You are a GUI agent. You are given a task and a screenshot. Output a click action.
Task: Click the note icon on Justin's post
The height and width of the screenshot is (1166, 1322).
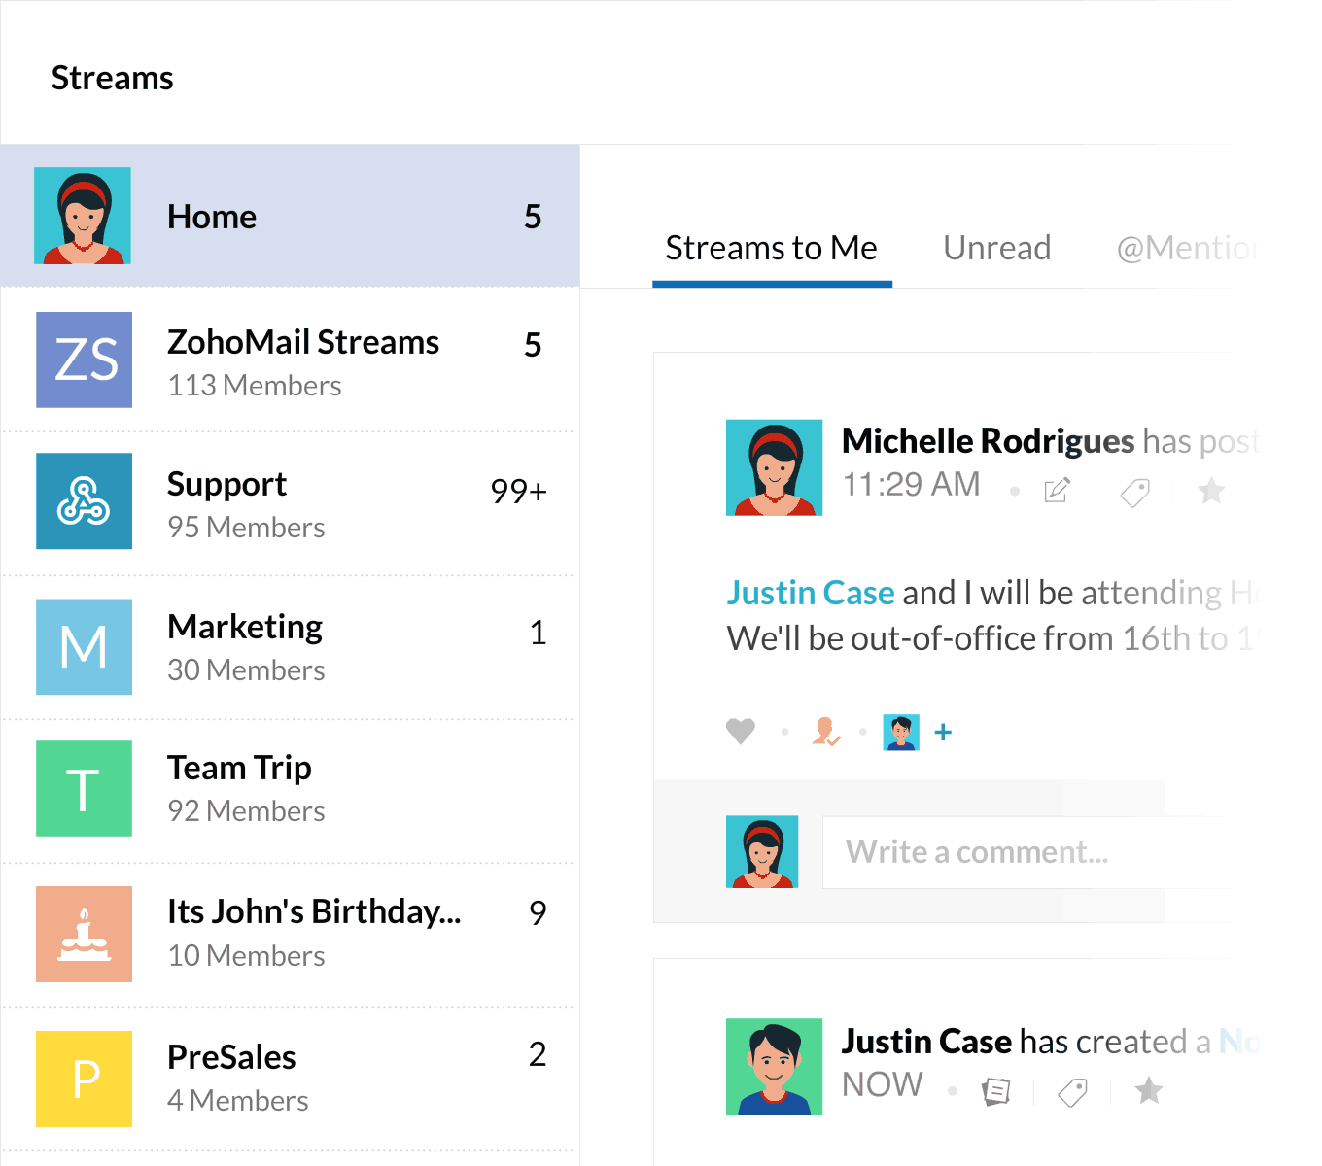tap(995, 1091)
